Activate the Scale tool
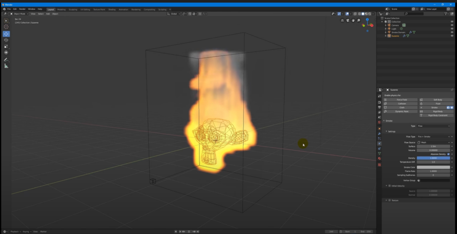The height and width of the screenshot is (234, 457). click(x=6, y=46)
